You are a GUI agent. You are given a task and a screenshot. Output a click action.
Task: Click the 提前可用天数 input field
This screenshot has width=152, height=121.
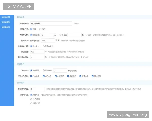pos(37,89)
